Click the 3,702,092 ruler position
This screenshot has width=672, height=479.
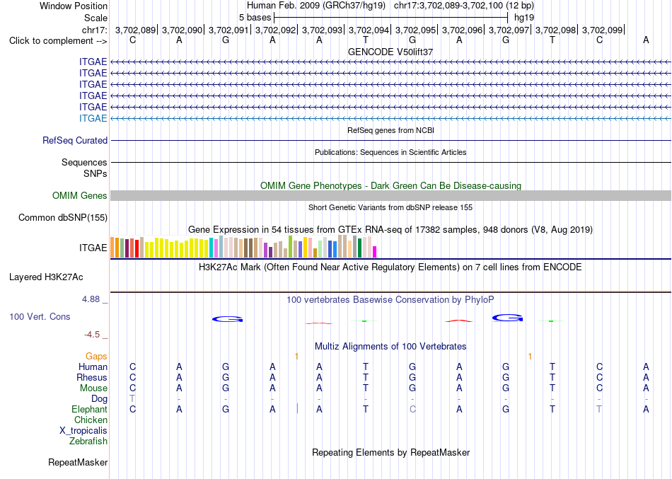pos(276,30)
